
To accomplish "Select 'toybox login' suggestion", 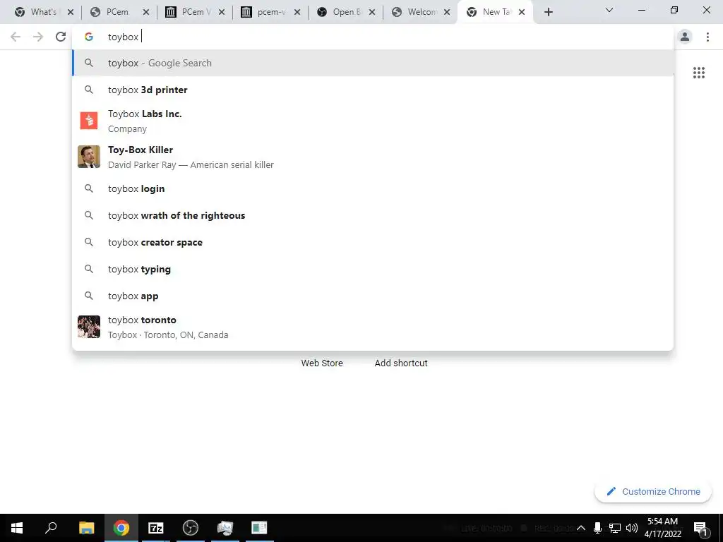I will (373, 188).
